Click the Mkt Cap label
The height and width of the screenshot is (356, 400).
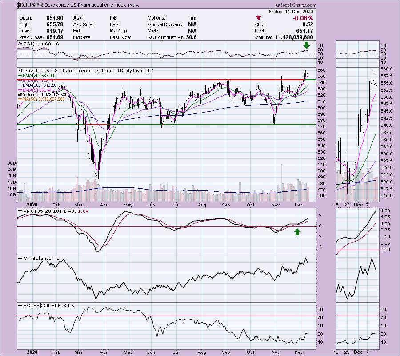tap(119, 31)
